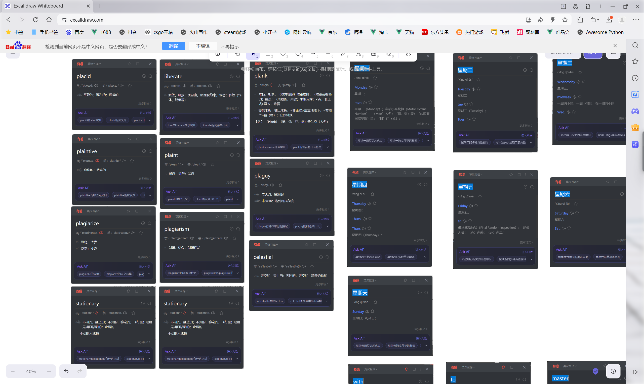Bookmark this page with the star icon
The width and height of the screenshot is (644, 384).
(x=565, y=20)
